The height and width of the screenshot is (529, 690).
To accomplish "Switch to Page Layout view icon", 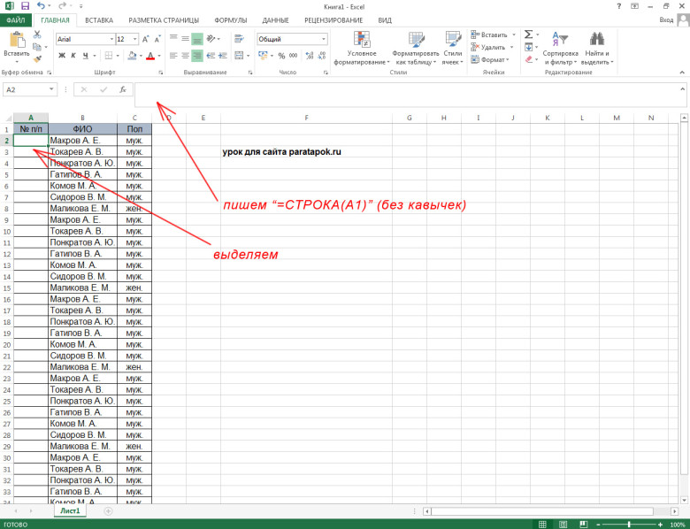I will (x=563, y=525).
